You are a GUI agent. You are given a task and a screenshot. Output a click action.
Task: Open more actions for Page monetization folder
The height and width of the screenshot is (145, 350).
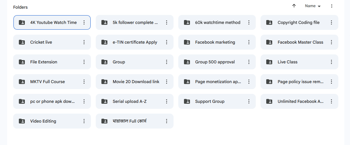point(249,82)
